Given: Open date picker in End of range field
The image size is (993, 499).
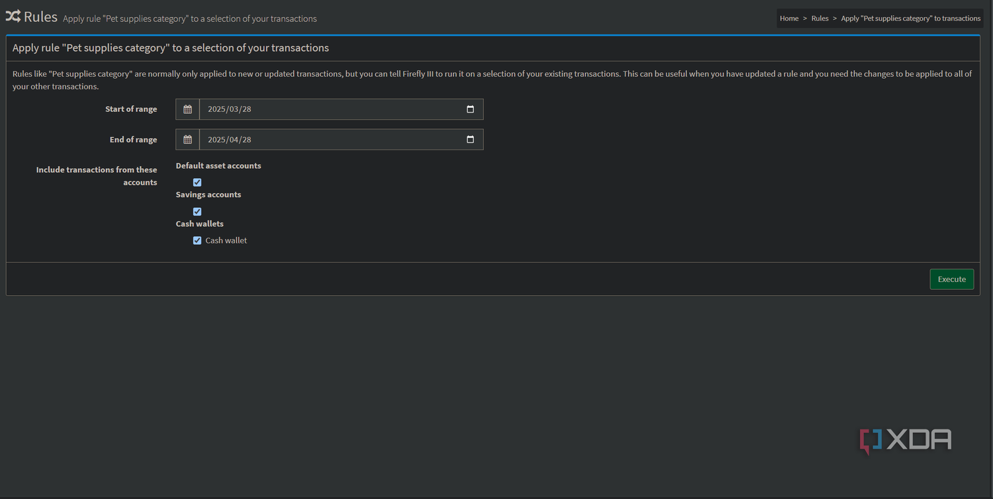Looking at the screenshot, I should pyautogui.click(x=470, y=140).
